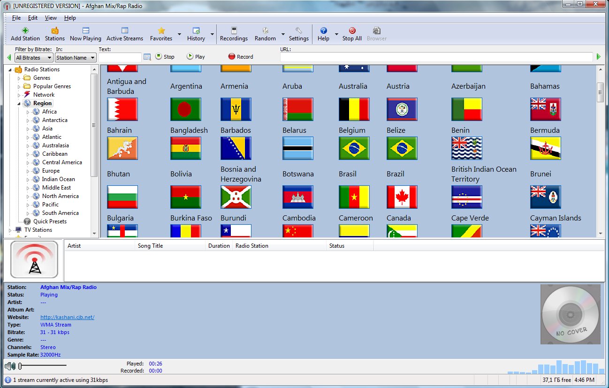Screen dimensions: 609x388
Task: Select Quick Presets in the tree
Action: click(50, 221)
